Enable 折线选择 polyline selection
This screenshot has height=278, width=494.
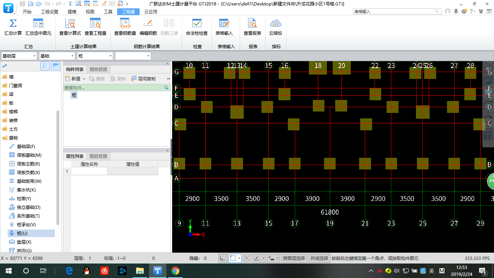pyautogui.click(x=319, y=258)
